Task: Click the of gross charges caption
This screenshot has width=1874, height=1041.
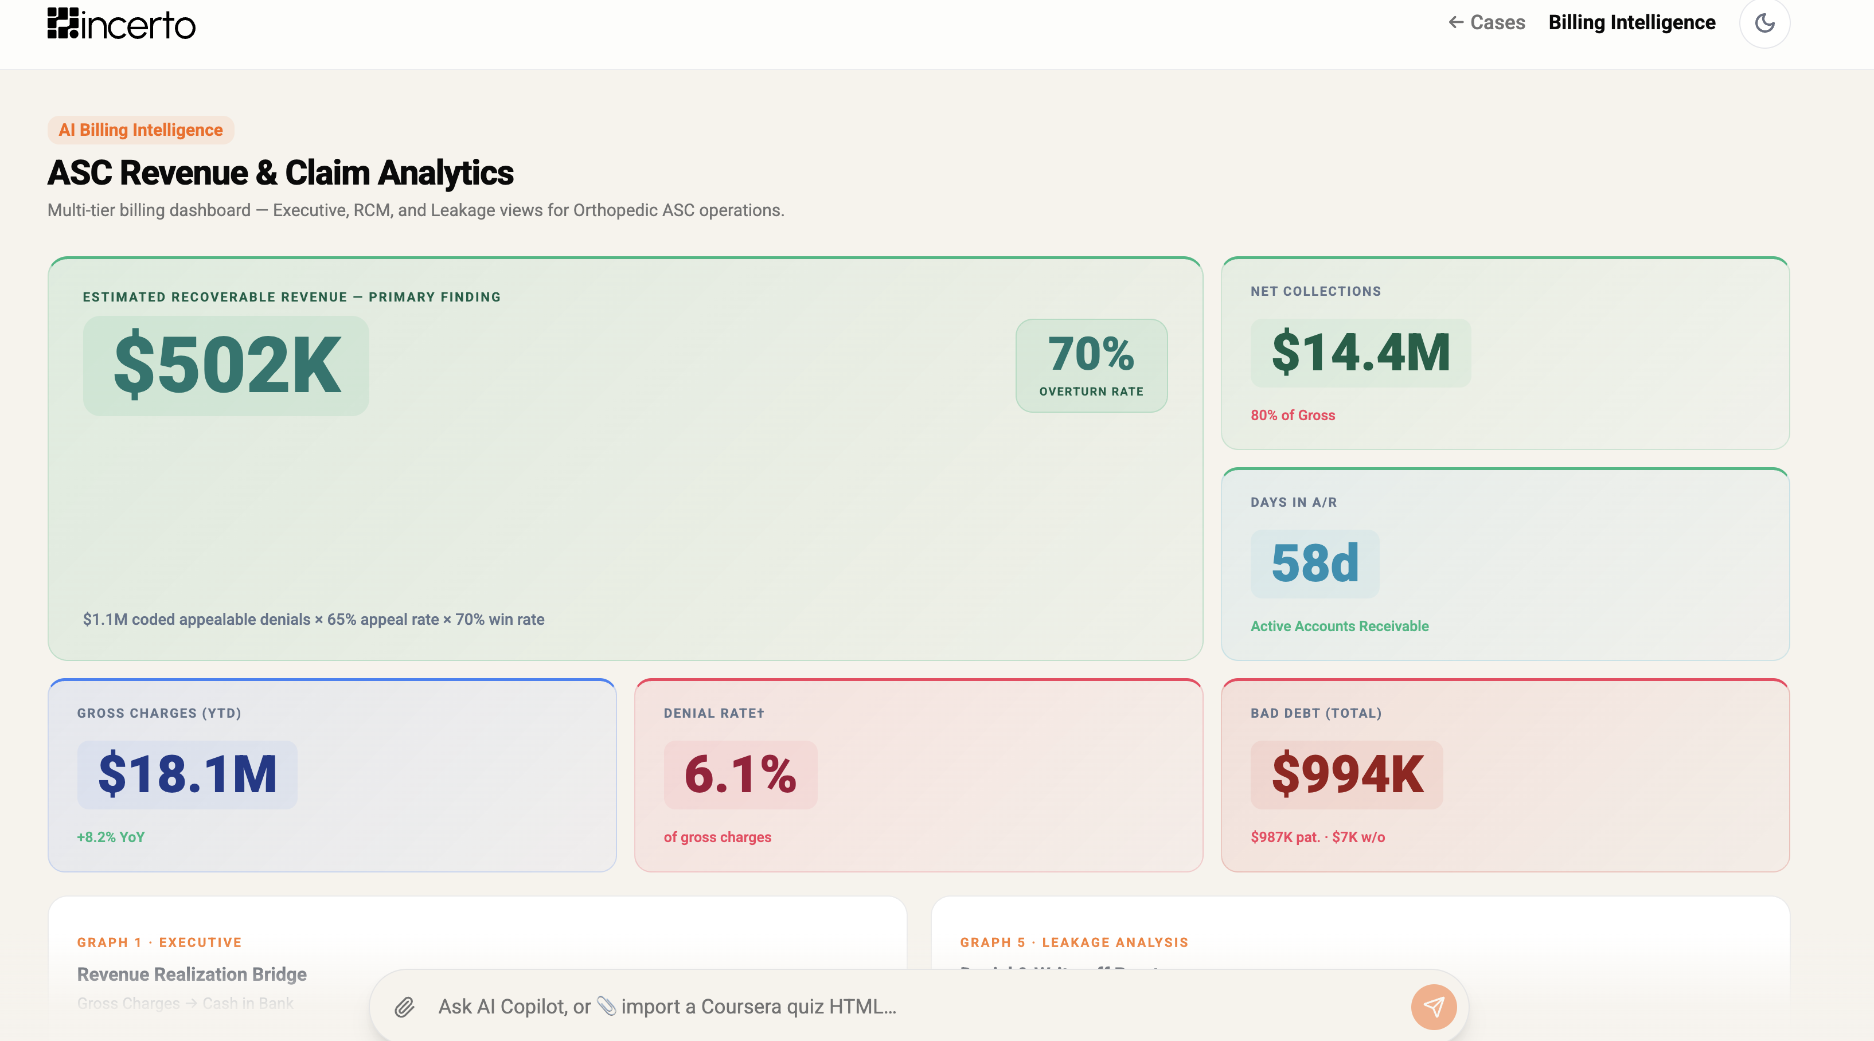Action: point(717,838)
